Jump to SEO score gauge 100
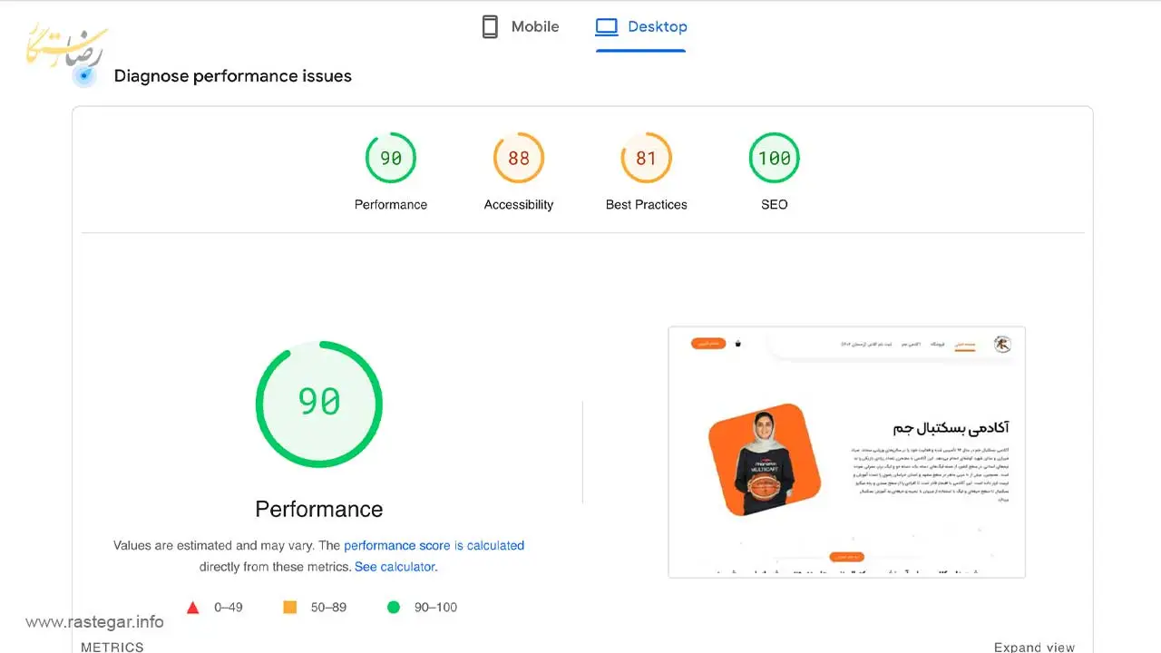 [775, 158]
